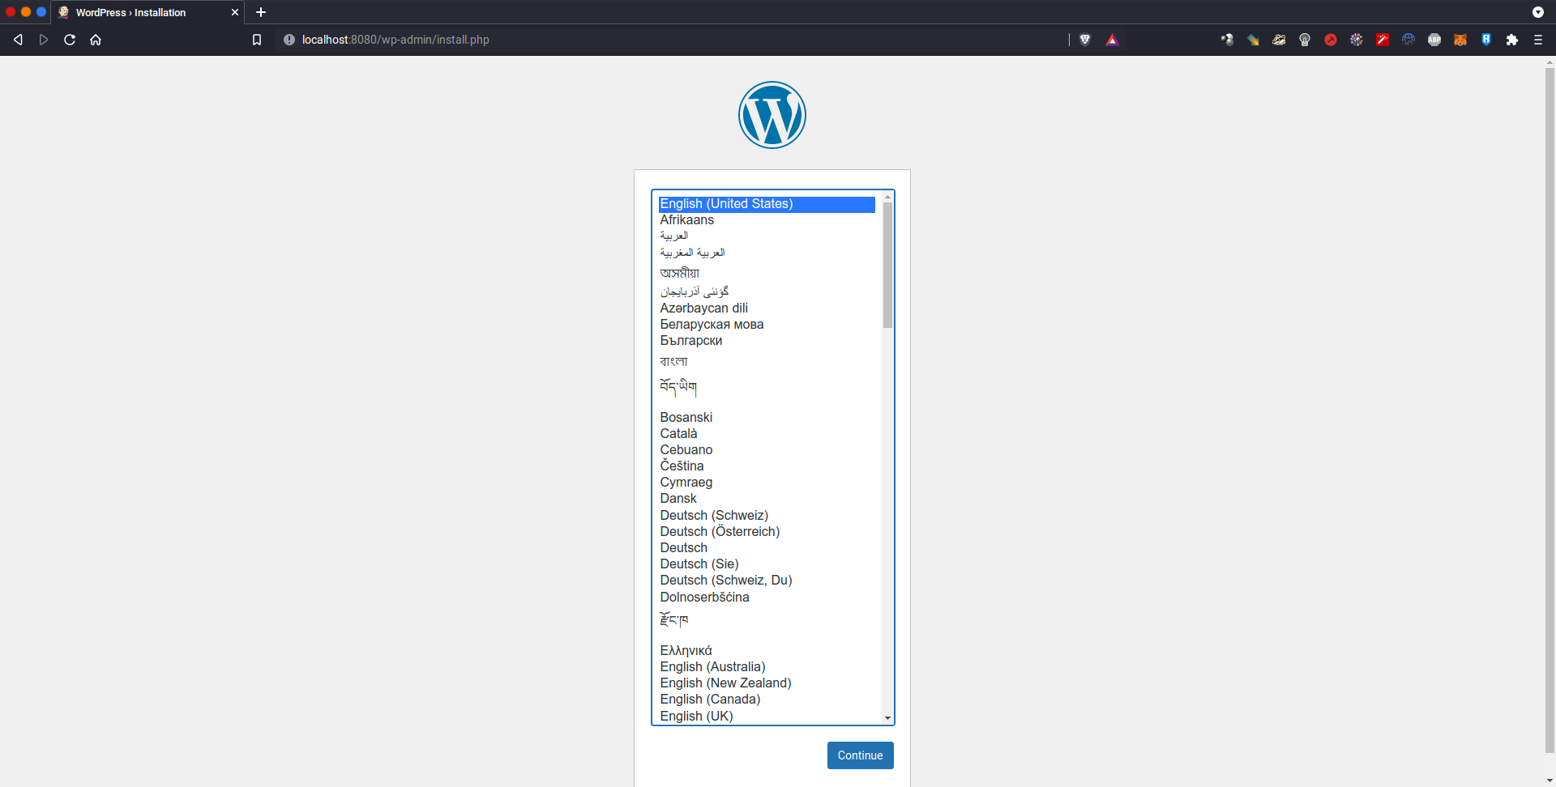The width and height of the screenshot is (1556, 787).
Task: Click the Brave Shields lion icon
Action: (1085, 40)
